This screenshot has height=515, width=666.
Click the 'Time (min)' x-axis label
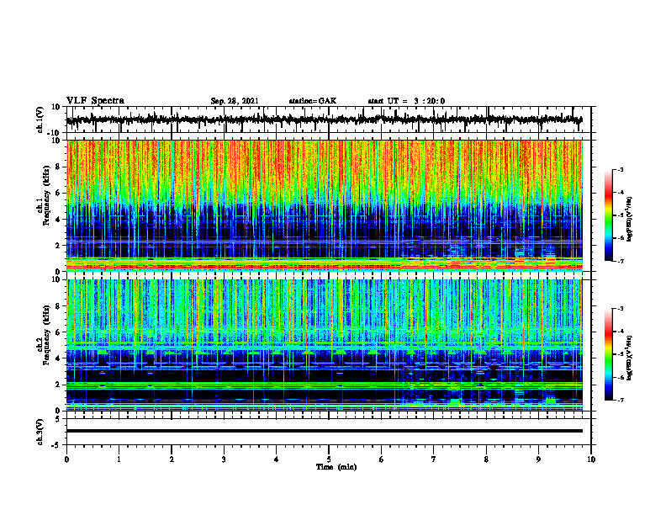336,467
